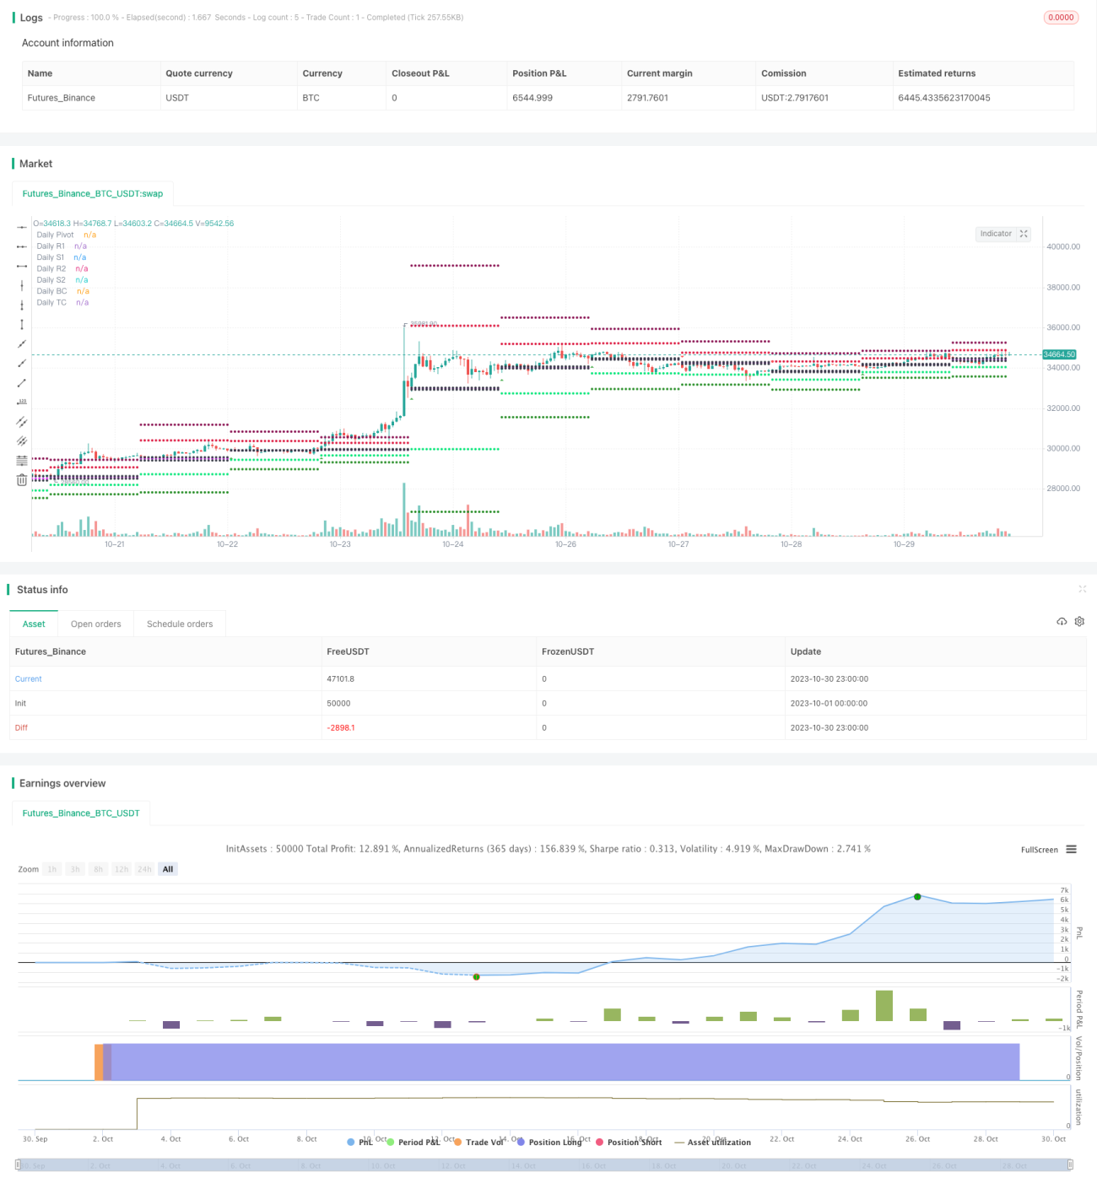Pick the Fibonacci retracement lines tool
The width and height of the screenshot is (1097, 1189).
click(x=22, y=461)
